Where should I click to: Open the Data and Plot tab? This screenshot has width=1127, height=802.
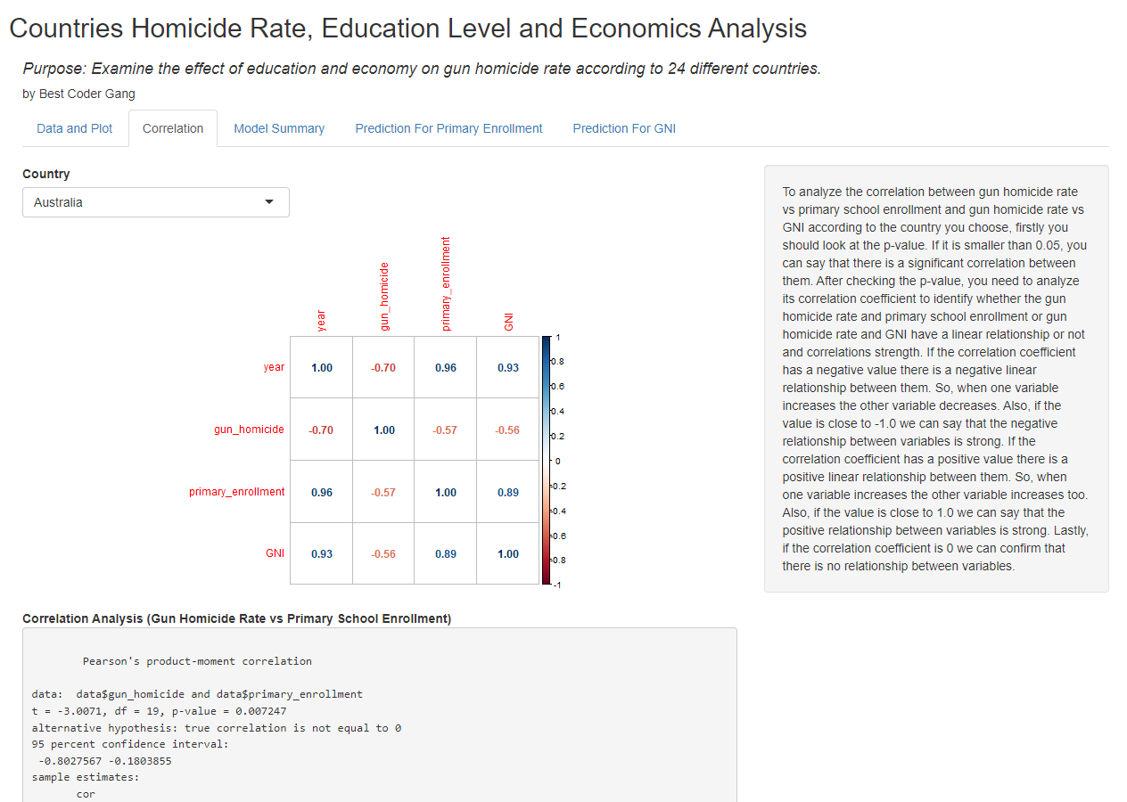[74, 128]
